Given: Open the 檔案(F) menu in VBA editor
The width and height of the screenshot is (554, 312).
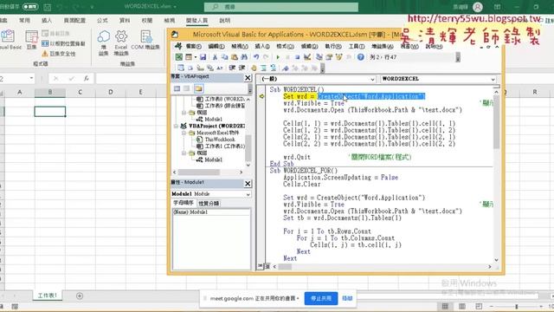Looking at the screenshot, I should (193, 46).
